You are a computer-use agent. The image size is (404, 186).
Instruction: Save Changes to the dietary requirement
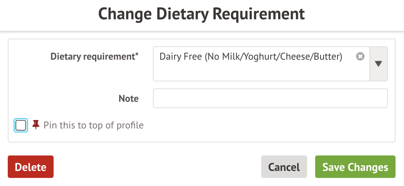tap(355, 167)
